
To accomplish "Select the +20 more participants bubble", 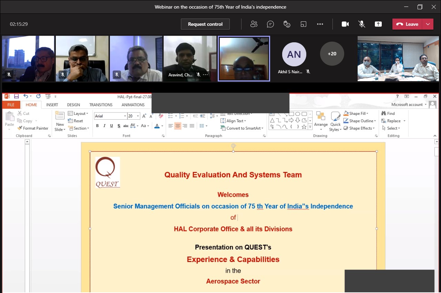I will pyautogui.click(x=332, y=54).
